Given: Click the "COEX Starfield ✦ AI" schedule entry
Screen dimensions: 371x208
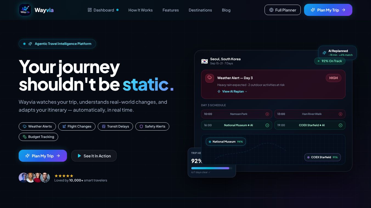Looking at the screenshot, I should coord(312,125).
